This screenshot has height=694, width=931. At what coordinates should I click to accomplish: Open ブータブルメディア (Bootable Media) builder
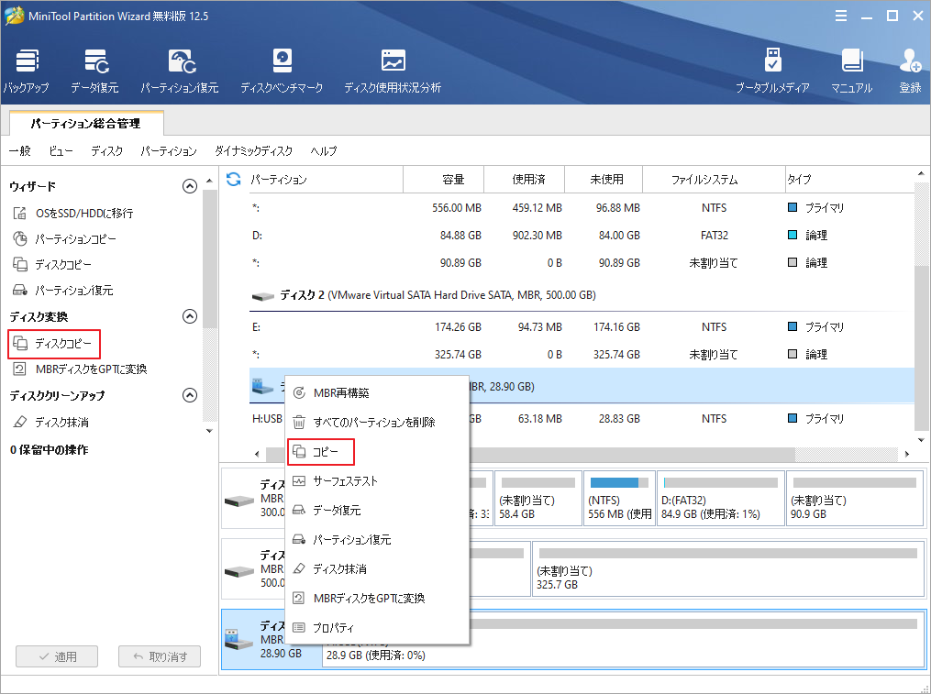pos(772,72)
